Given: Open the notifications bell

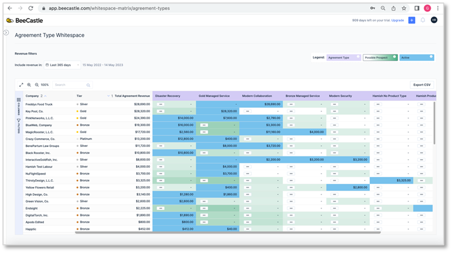Looking at the screenshot, I should (423, 20).
